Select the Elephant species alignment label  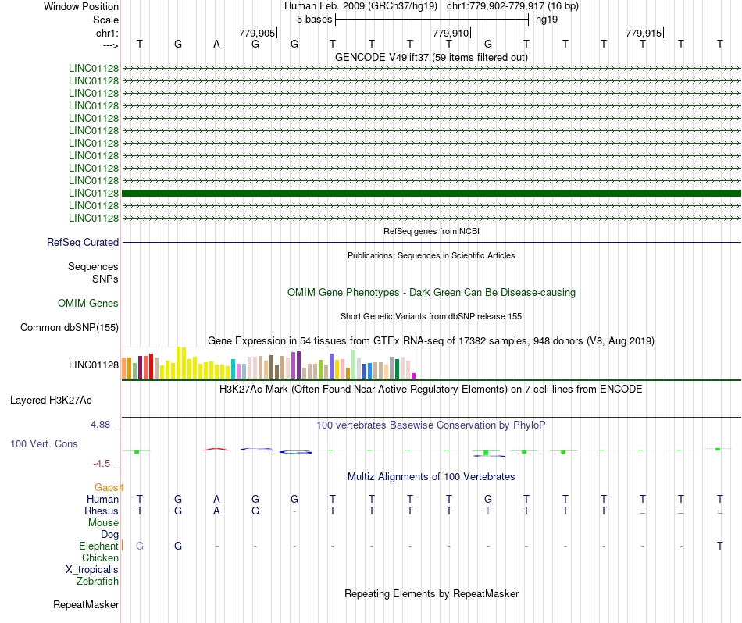[x=99, y=546]
